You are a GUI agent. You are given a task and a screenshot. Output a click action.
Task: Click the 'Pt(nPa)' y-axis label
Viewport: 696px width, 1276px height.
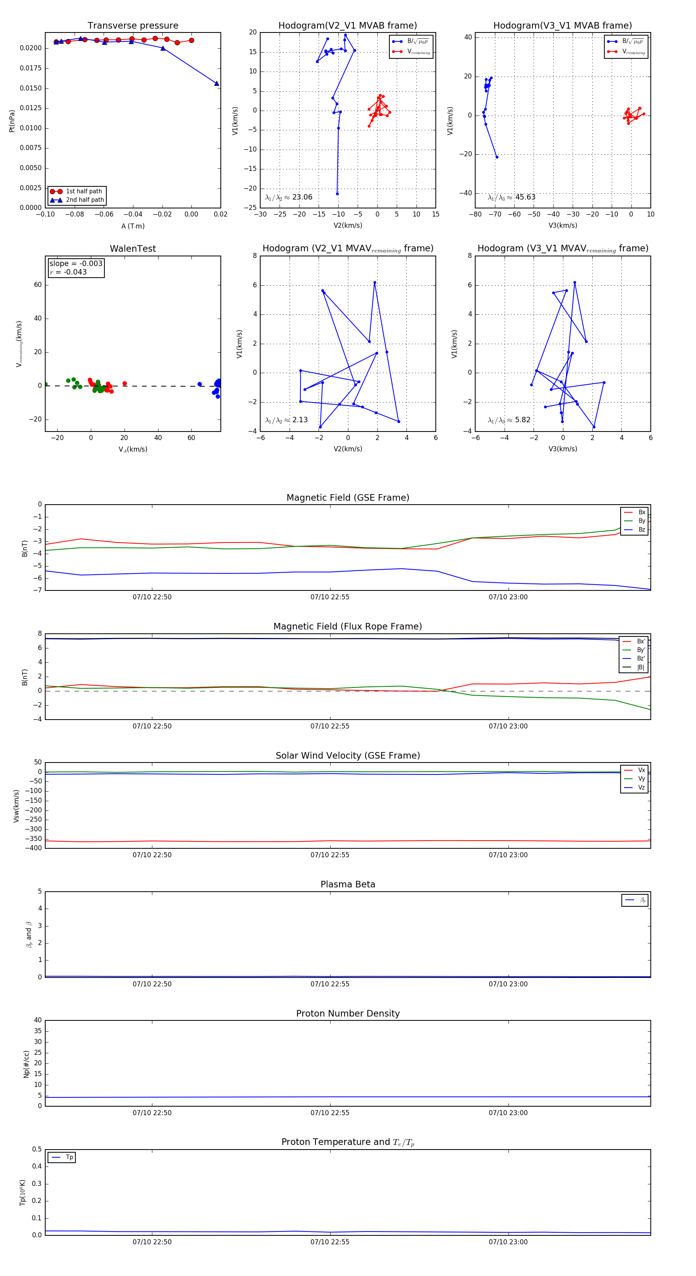click(x=12, y=121)
